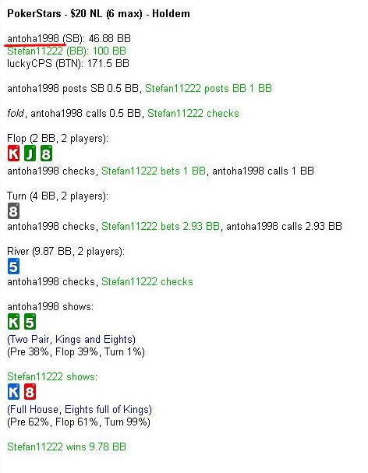Click the Pre 62%, Flop 61%, Turn 99% equity line
Image resolution: width=368 pixels, height=473 pixels.
coord(79,422)
